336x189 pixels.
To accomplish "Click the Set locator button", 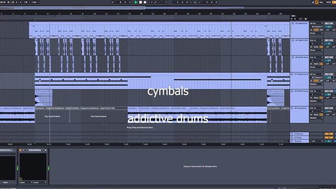I will tap(293, 16).
